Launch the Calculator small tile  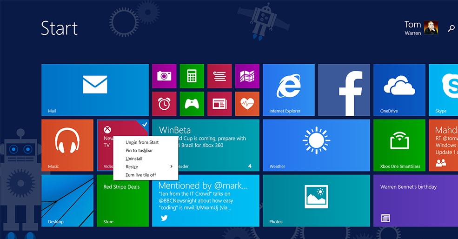(192, 76)
